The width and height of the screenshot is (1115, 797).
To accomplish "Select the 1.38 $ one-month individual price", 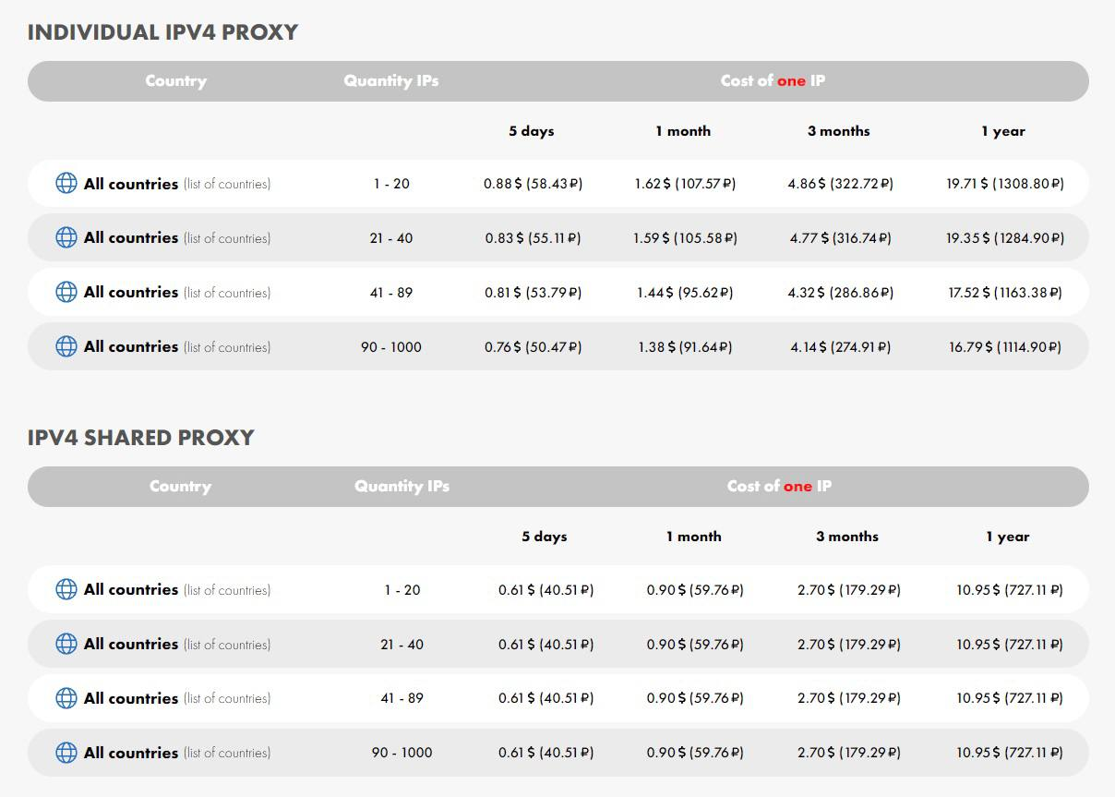I will (684, 347).
